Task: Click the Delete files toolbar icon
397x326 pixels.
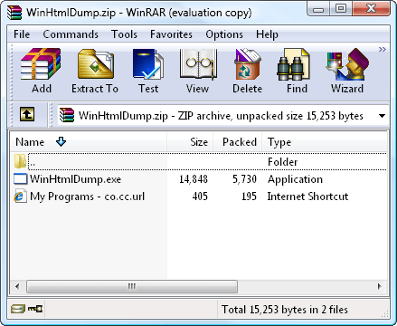Action: 247,64
